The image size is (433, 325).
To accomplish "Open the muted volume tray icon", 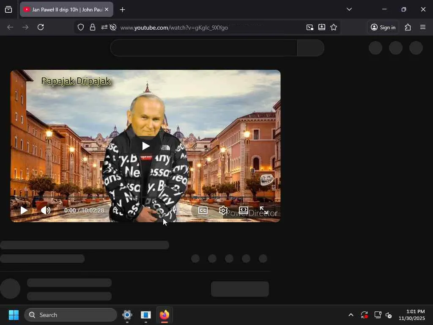I will tap(389, 315).
